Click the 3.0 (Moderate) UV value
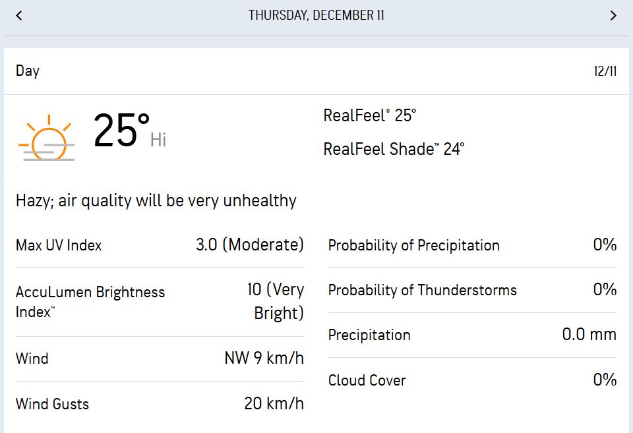The width and height of the screenshot is (633, 433). click(x=250, y=245)
